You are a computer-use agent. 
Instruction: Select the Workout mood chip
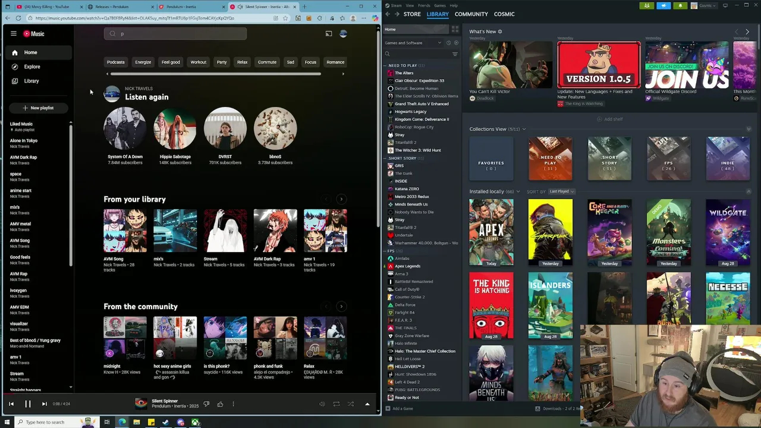199,62
